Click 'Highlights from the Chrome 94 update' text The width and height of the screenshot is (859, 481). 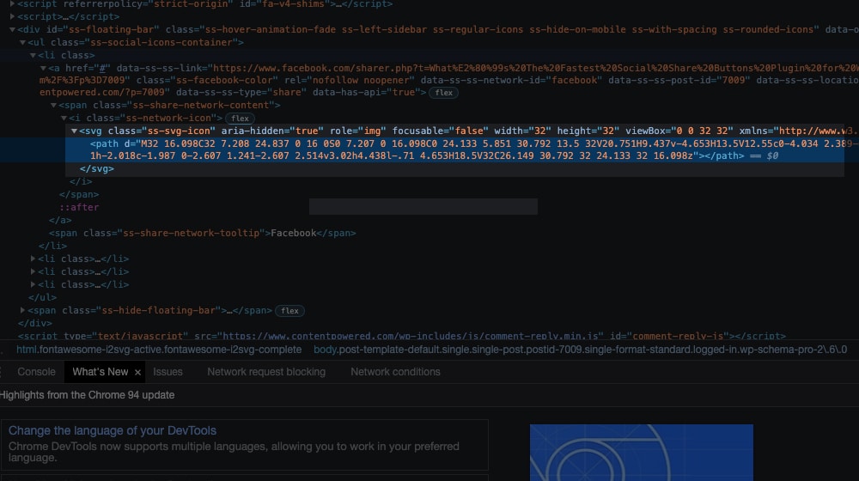click(x=87, y=395)
